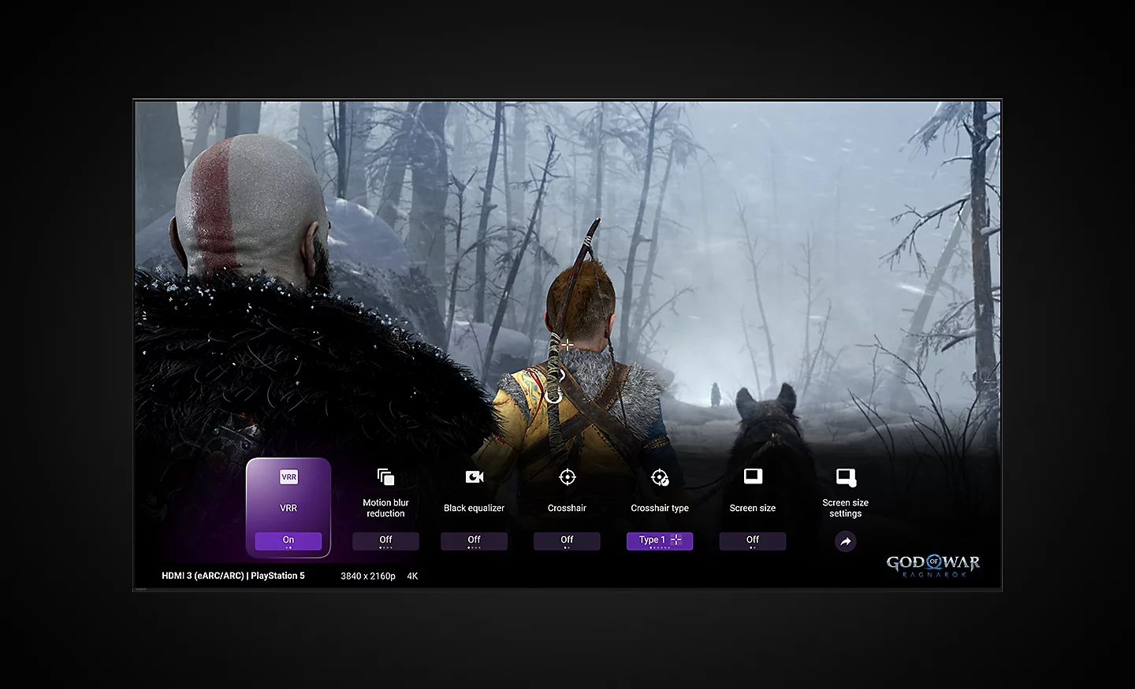Select the Black equalizer camera icon
The width and height of the screenshot is (1135, 689).
coord(474,477)
